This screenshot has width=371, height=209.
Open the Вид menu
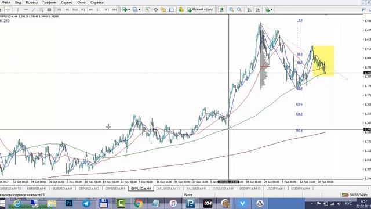click(x=18, y=2)
